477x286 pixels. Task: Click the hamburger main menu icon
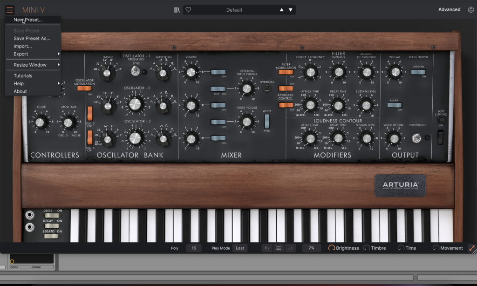click(9, 10)
